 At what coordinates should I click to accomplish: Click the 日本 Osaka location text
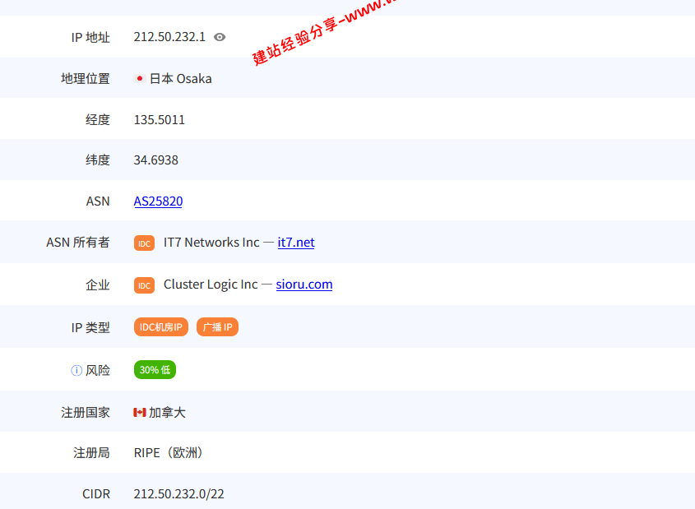(180, 79)
